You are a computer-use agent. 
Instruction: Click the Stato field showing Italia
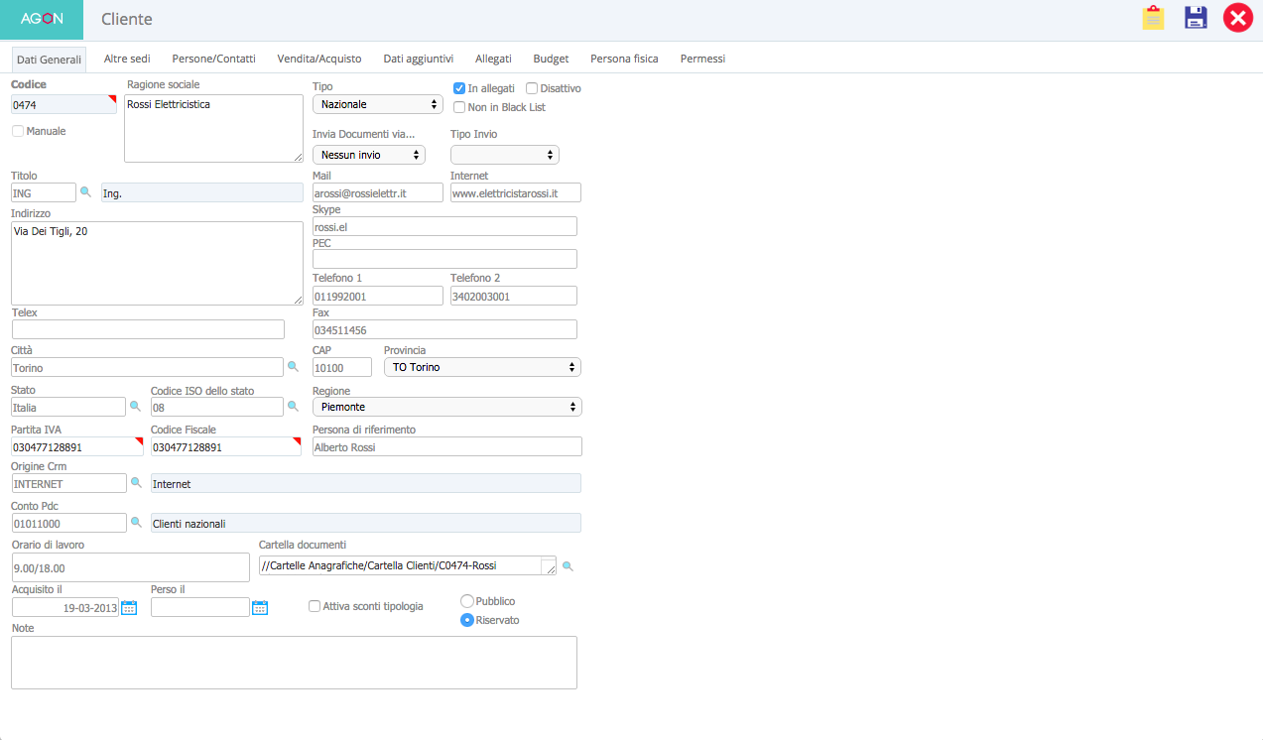tap(68, 407)
